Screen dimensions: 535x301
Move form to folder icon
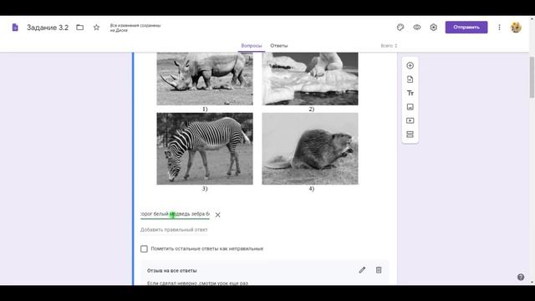pos(80,28)
